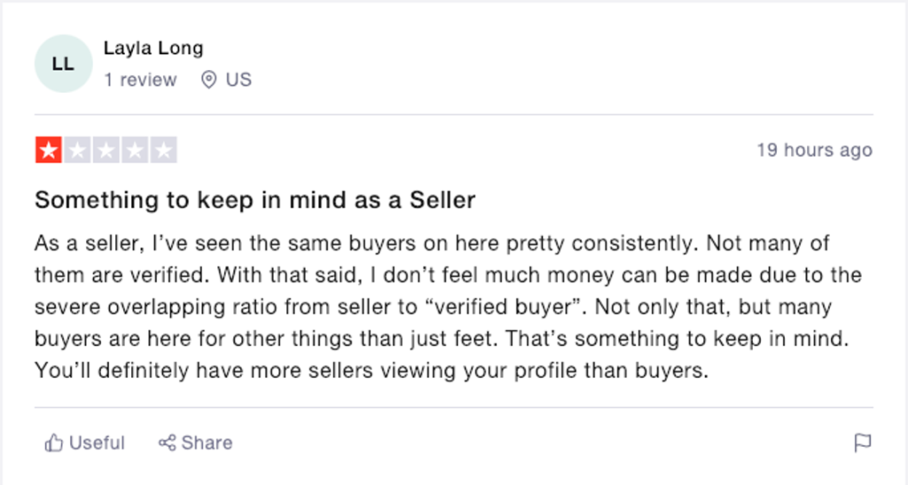Screen dimensions: 908x485
Task: Click the '19 hours ago' timestamp
Action: coord(815,151)
